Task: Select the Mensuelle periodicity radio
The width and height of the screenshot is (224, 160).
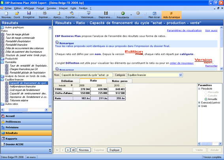Action: click(x=206, y=92)
